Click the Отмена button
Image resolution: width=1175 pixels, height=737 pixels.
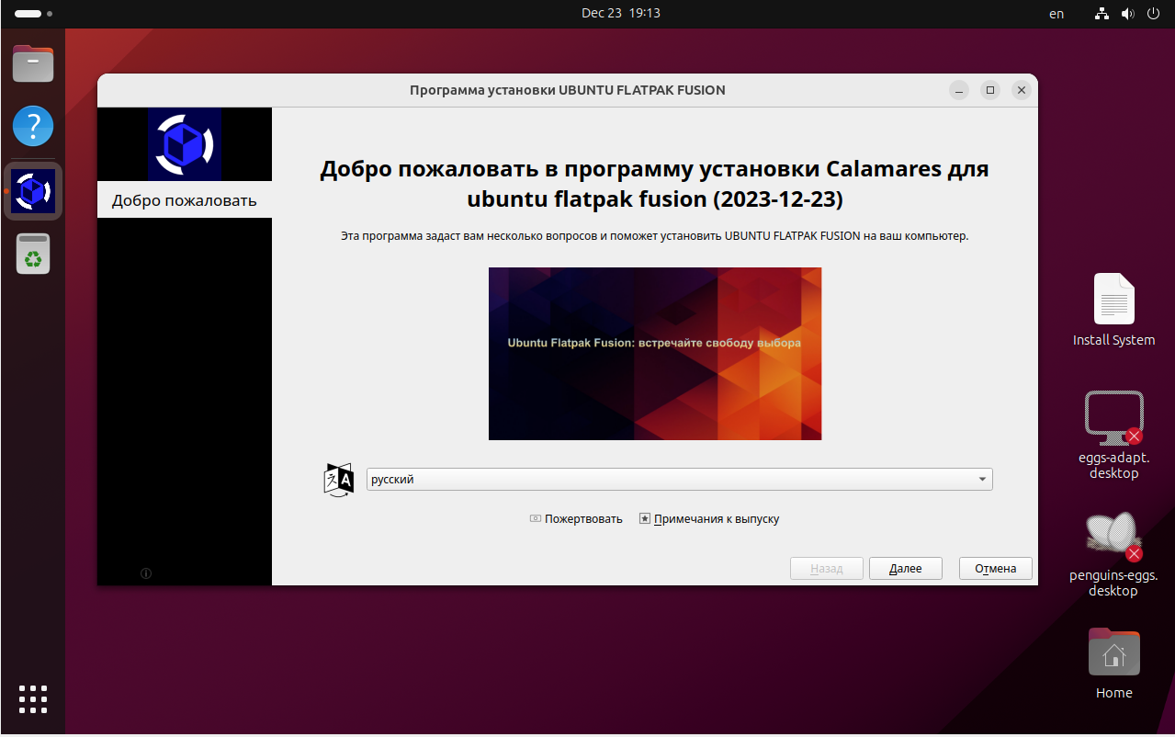tap(996, 569)
